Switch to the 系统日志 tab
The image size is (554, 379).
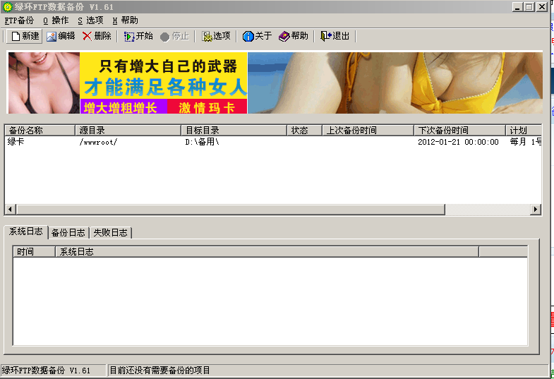(26, 231)
